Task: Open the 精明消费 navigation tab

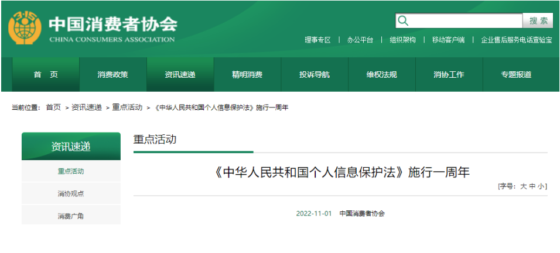Action: pos(247,75)
